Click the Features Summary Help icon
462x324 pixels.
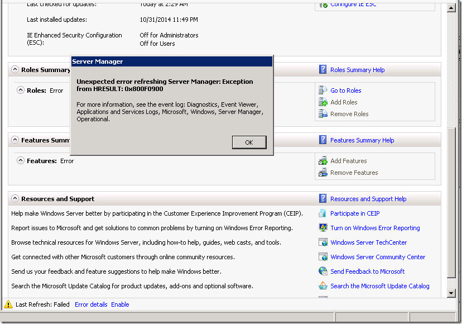pyautogui.click(x=323, y=140)
